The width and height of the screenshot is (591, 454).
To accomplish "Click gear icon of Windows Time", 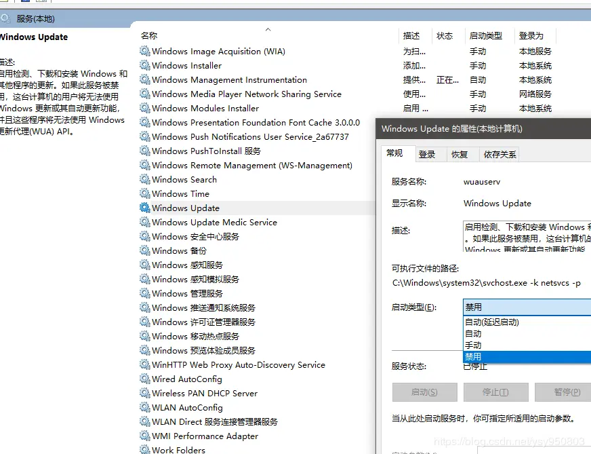I will coord(145,193).
